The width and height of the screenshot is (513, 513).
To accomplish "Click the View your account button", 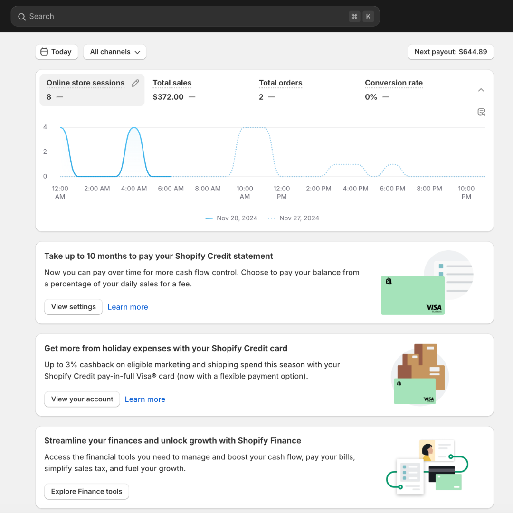I will coord(82,399).
